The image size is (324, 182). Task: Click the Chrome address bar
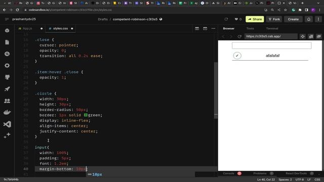point(143,10)
